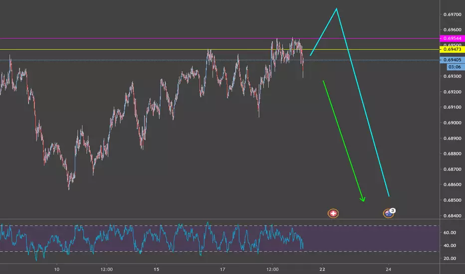Click the 40.00 RSI scale value
This screenshot has width=465, height=274.
[450, 246]
